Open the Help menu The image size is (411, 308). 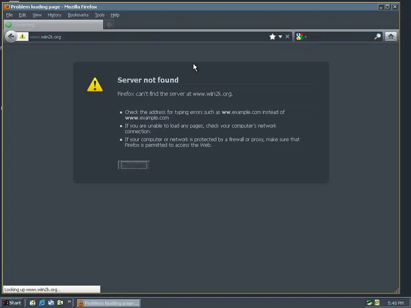coord(115,15)
